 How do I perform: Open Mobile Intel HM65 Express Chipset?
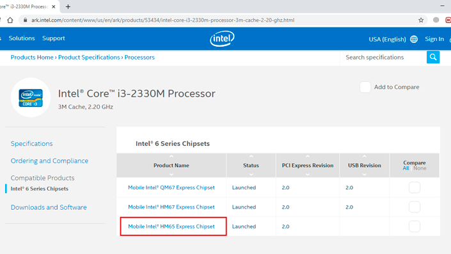171,226
